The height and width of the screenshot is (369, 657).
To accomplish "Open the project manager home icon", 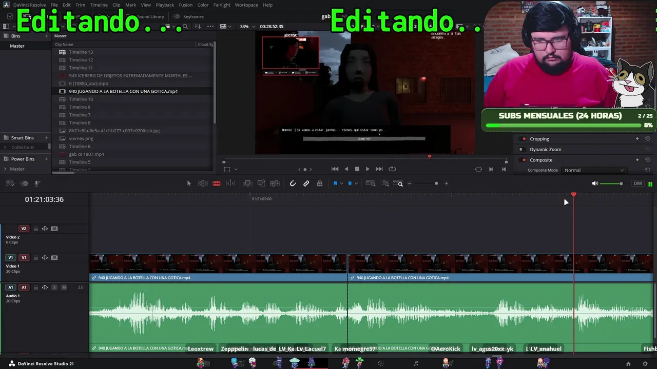I will 628,364.
